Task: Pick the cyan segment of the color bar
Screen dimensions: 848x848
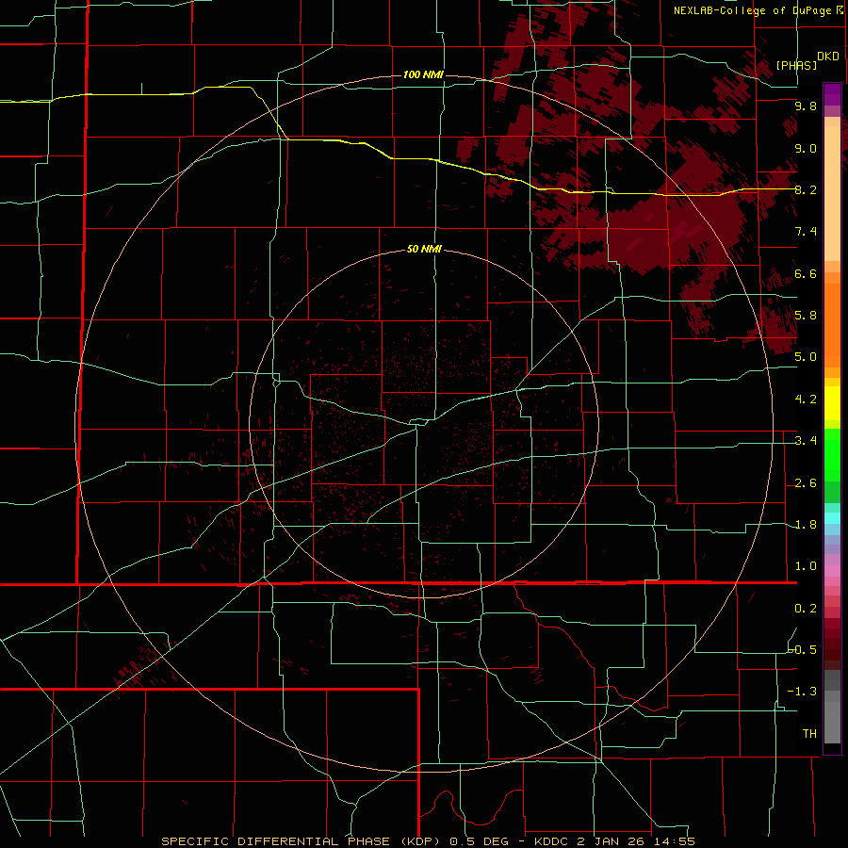Action: 832,517
